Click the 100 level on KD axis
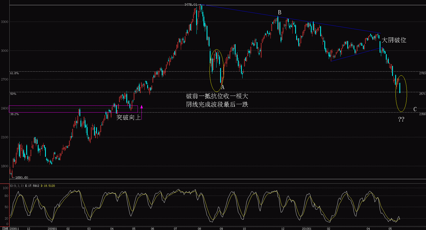426x230 pixels. click(5, 188)
